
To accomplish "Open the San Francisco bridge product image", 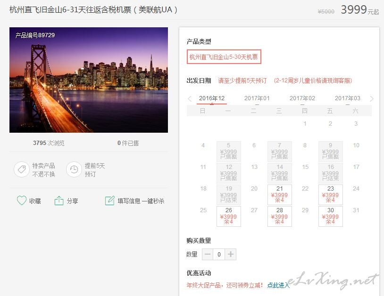I will tap(89, 80).
